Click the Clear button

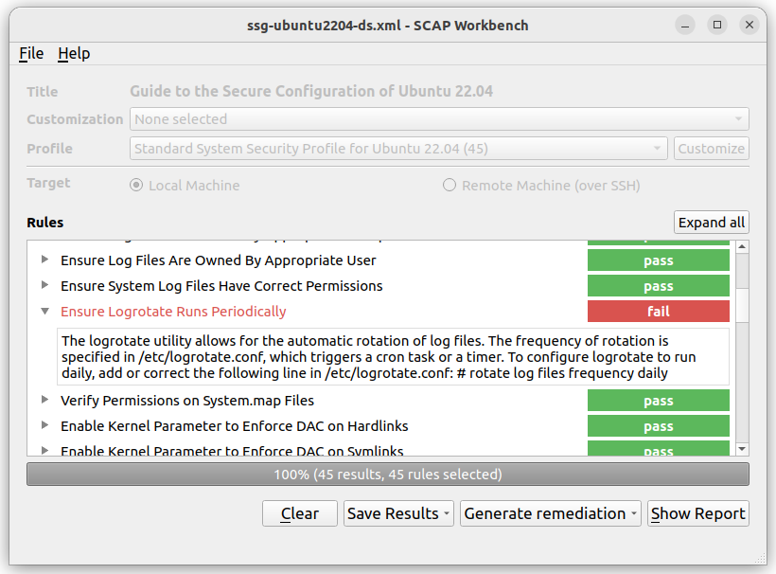pyautogui.click(x=300, y=513)
